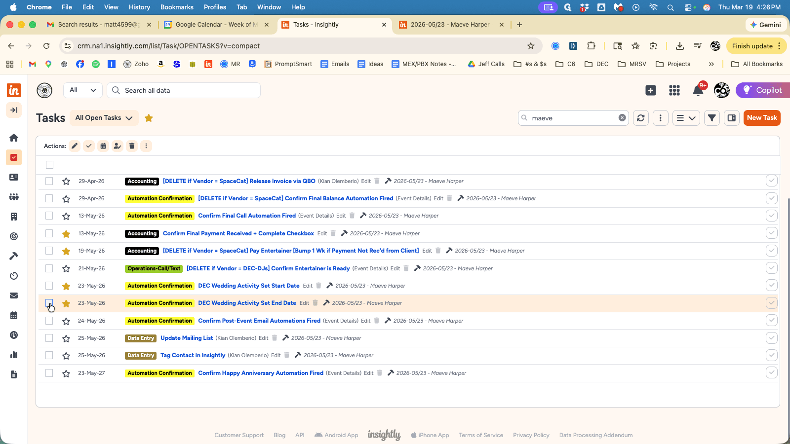This screenshot has height=444, width=790.
Task: Open the Projects hammer icon in the sidebar
Action: 14,256
